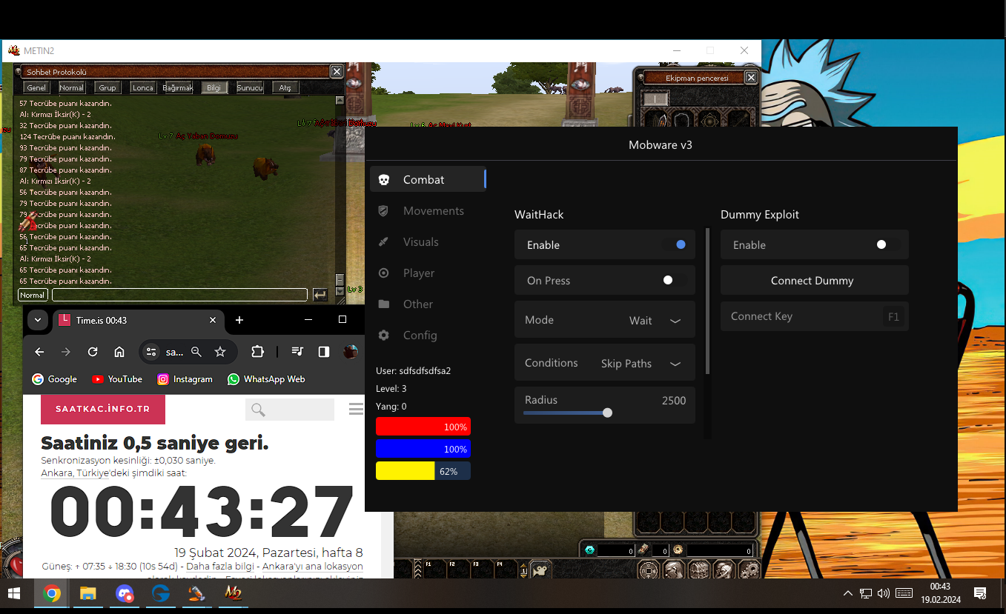The width and height of the screenshot is (1006, 614).
Task: Open the Visuals section in Mobware
Action: [428, 242]
